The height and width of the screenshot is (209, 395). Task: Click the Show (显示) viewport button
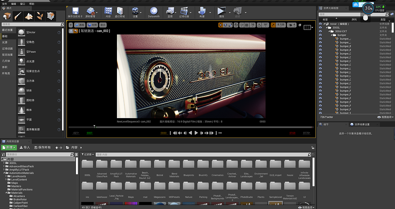(103, 25)
